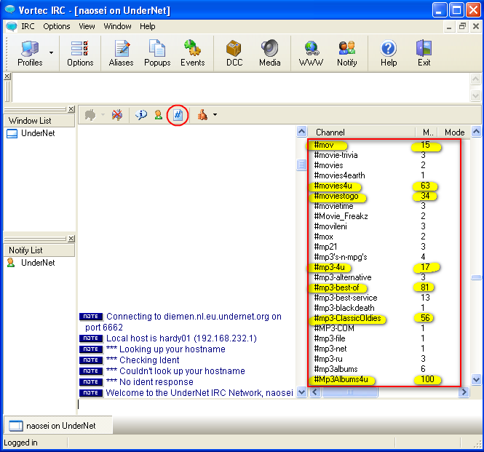The height and width of the screenshot is (452, 484).
Task: Click the thumbs-up toolbar icon
Action: (x=202, y=115)
